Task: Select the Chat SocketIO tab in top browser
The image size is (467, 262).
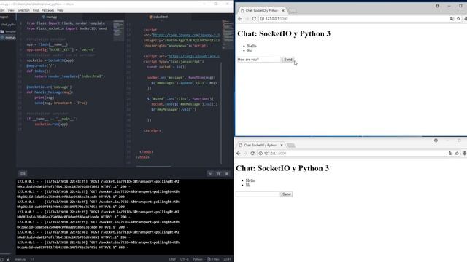Action: (261, 10)
